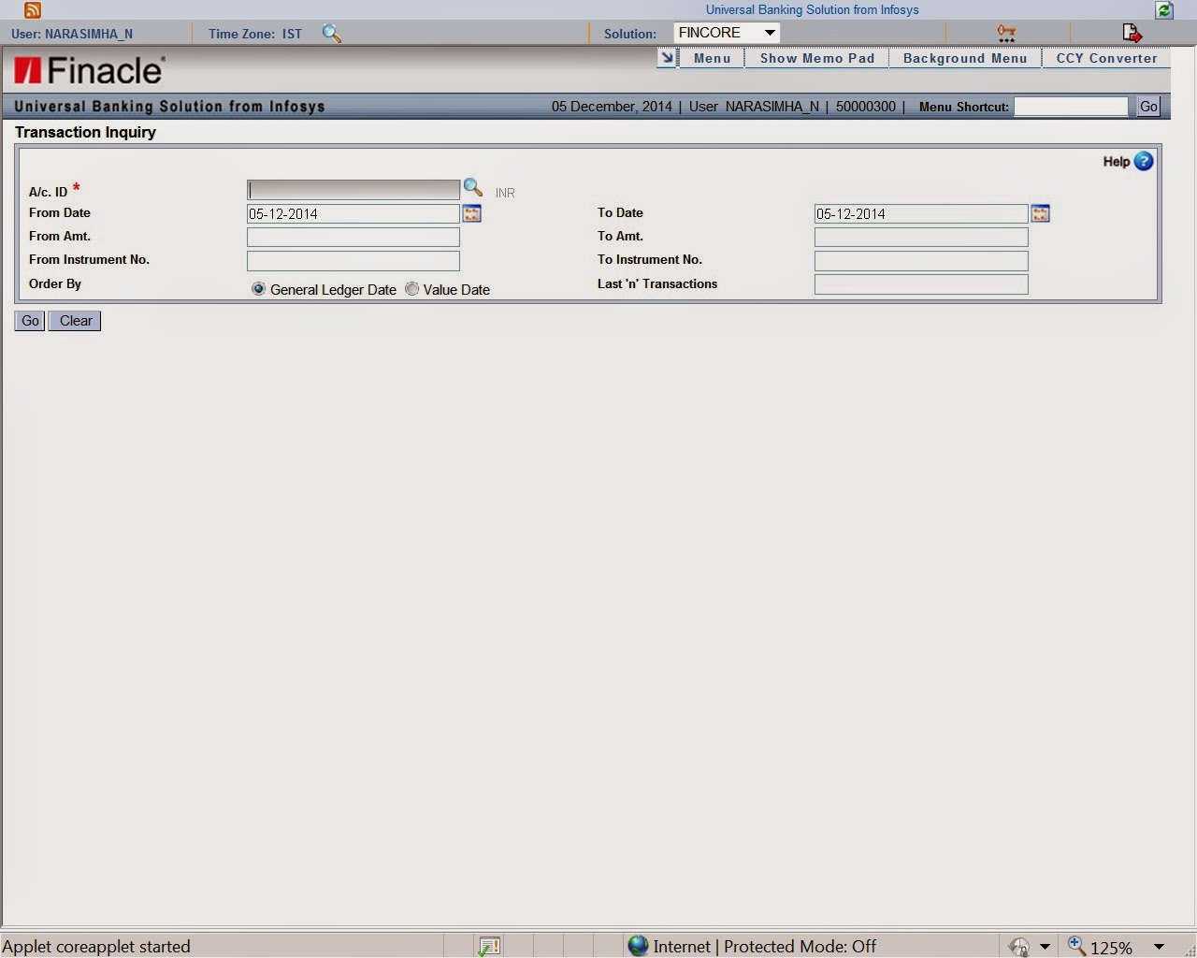Click the Go button below the form
Screen dimensions: 1197x958
(30, 321)
